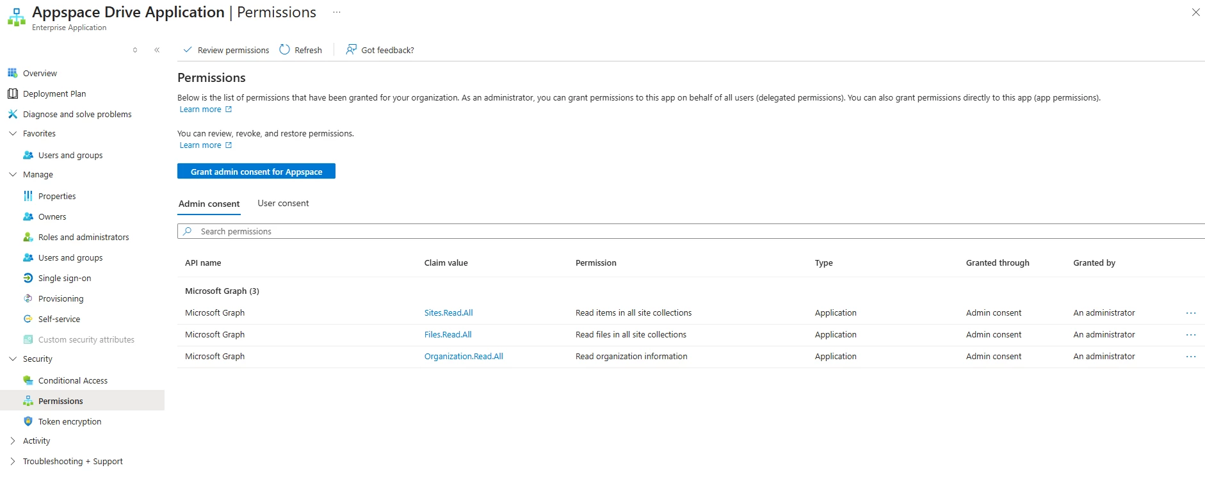Viewport: 1205px width, 477px height.
Task: Click 'Read organization information' text
Action: point(631,357)
